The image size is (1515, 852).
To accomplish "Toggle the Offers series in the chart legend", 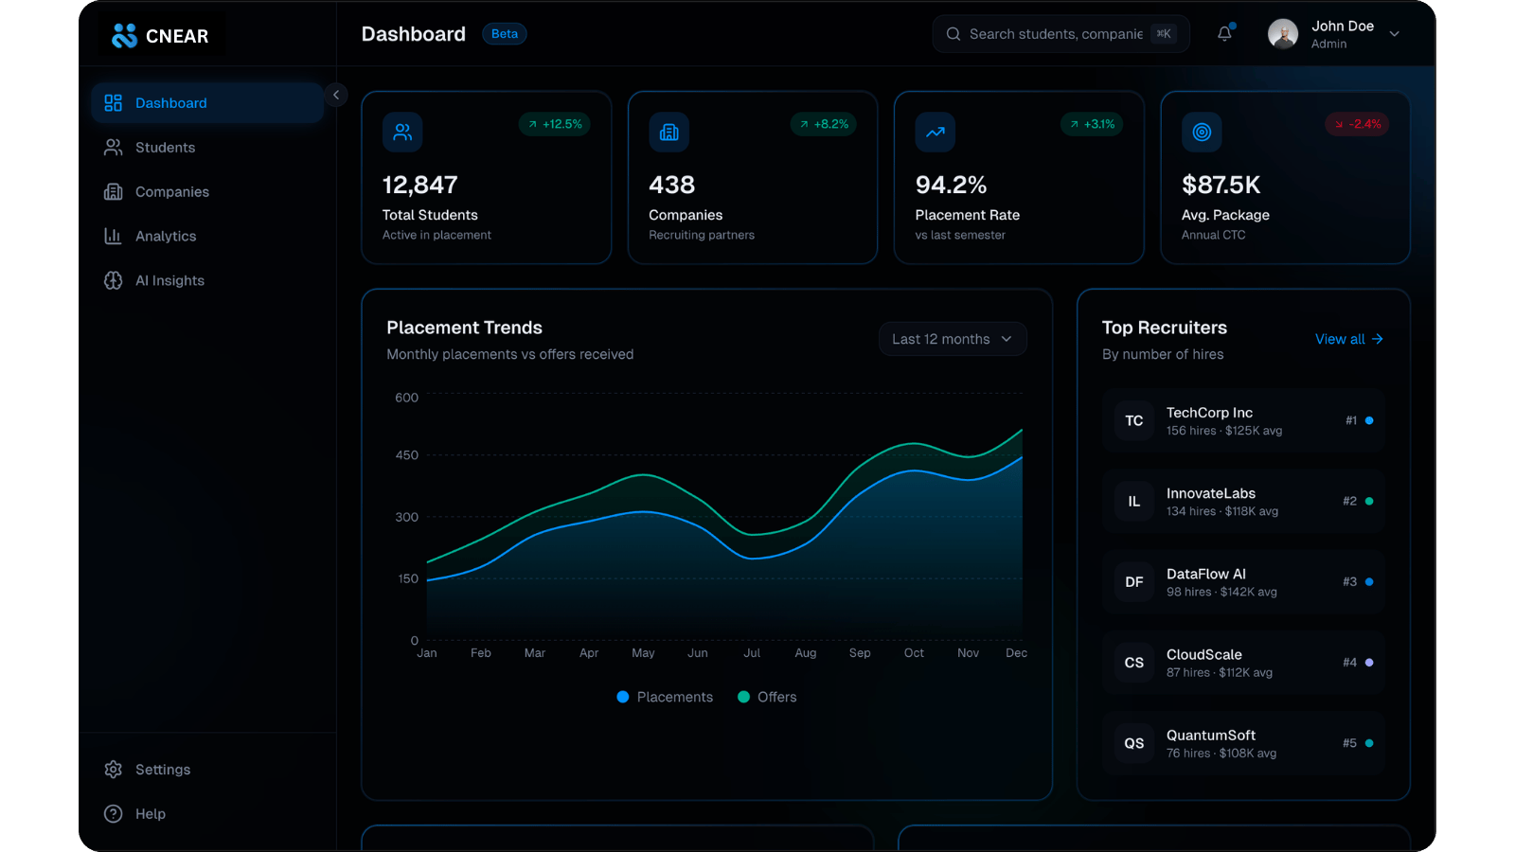I will (x=767, y=697).
